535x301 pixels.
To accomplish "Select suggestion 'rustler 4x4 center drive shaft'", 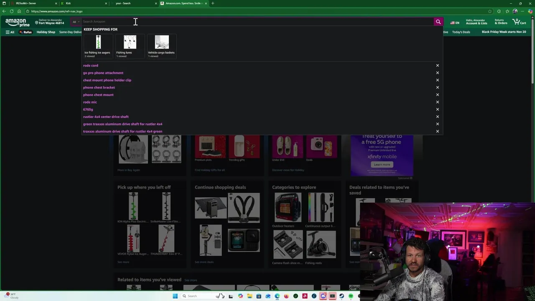I will pyautogui.click(x=106, y=117).
